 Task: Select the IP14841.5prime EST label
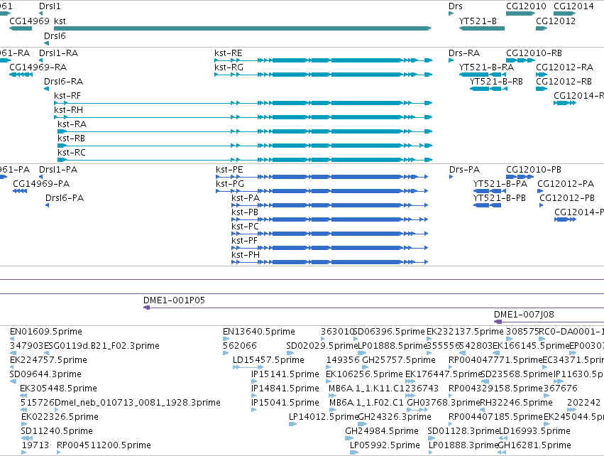pyautogui.click(x=285, y=388)
